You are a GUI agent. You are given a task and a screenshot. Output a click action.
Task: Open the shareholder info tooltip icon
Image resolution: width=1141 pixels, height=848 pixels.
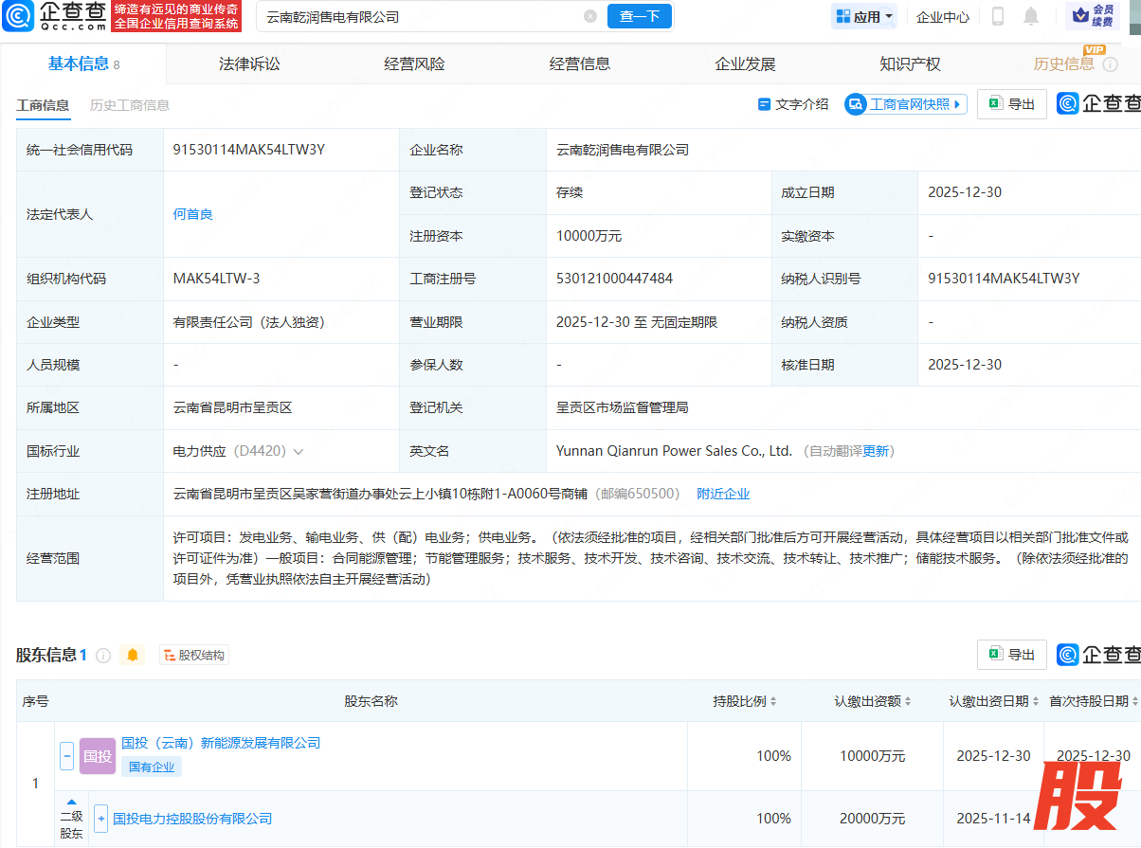pyautogui.click(x=103, y=655)
